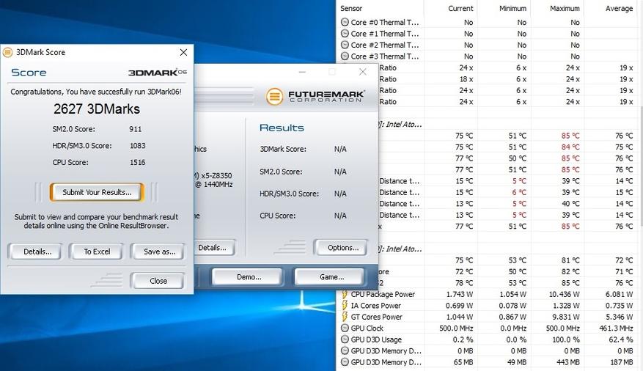
Task: Click the GT Cores Power lightning icon
Action: click(x=345, y=317)
